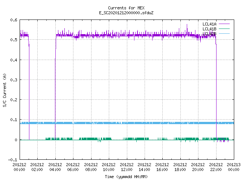Click the chart title 'Currents for MEX'
The image size is (241, 180).
click(126, 8)
